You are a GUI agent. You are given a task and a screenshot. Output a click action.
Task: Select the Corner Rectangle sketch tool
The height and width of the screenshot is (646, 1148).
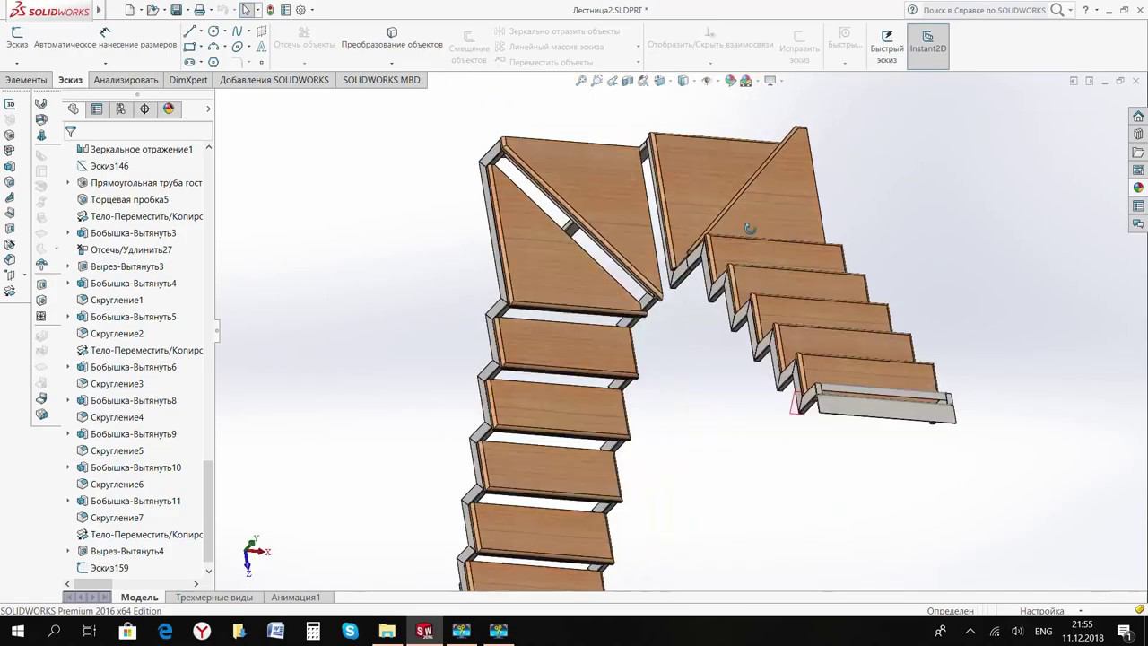tap(189, 47)
